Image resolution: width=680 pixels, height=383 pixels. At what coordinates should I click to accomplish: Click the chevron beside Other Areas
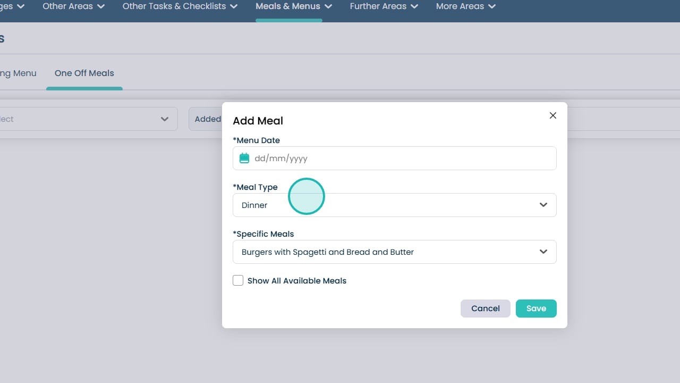pos(101,6)
